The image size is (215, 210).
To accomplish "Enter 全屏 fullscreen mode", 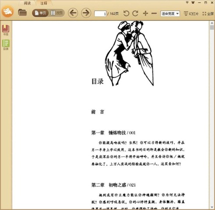I will click(x=208, y=14).
